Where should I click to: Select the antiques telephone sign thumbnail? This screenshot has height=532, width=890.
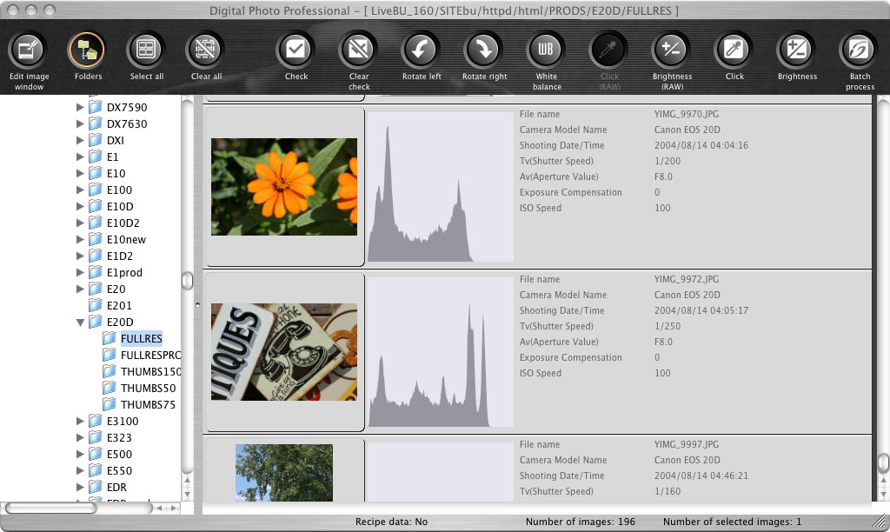[284, 351]
